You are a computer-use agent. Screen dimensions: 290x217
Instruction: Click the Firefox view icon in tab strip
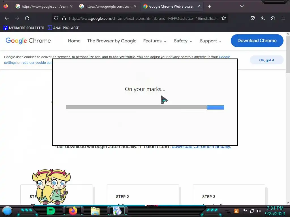coord(6,6)
